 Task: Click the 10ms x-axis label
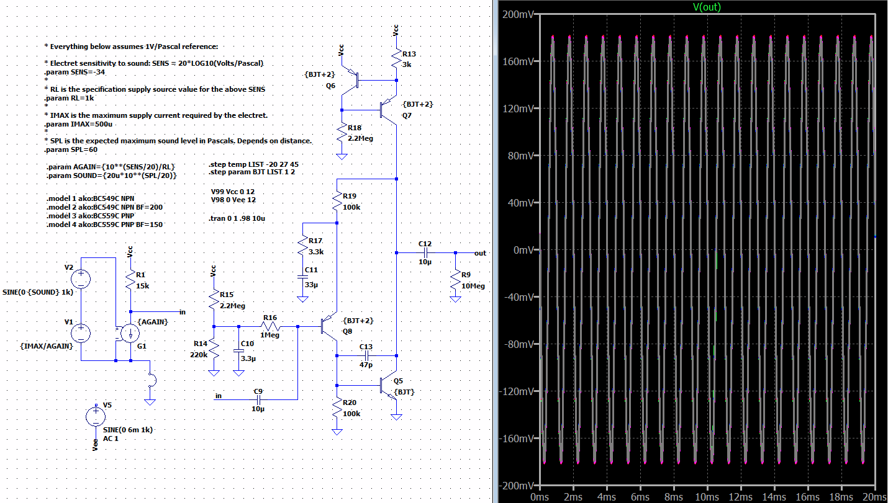pyautogui.click(x=707, y=497)
